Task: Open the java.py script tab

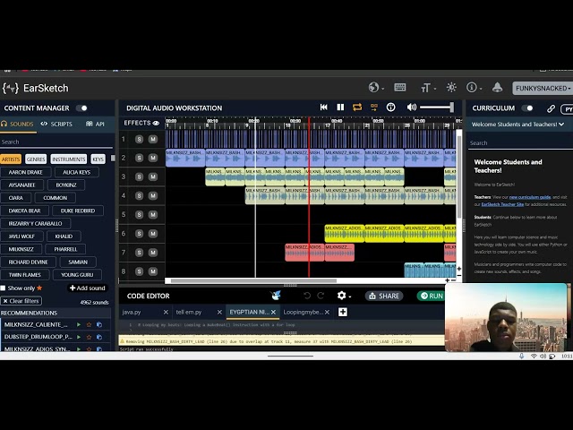Action: pyautogui.click(x=132, y=312)
